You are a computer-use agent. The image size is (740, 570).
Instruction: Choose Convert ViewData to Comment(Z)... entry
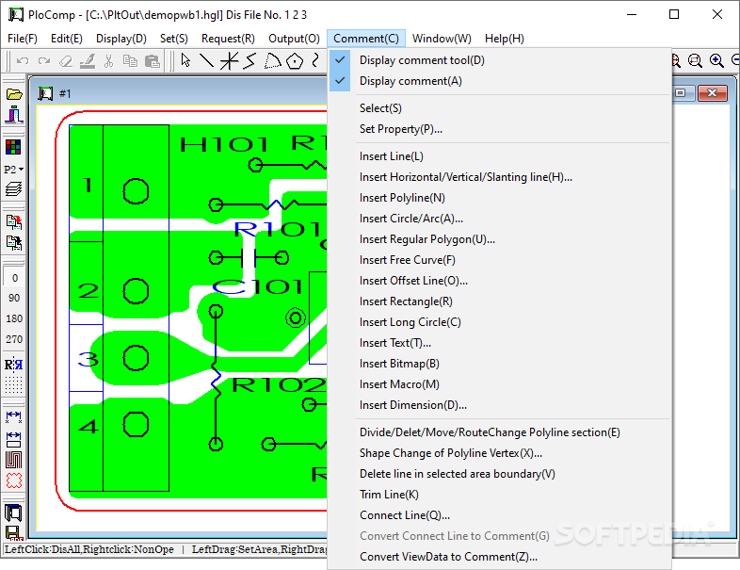pos(499,557)
